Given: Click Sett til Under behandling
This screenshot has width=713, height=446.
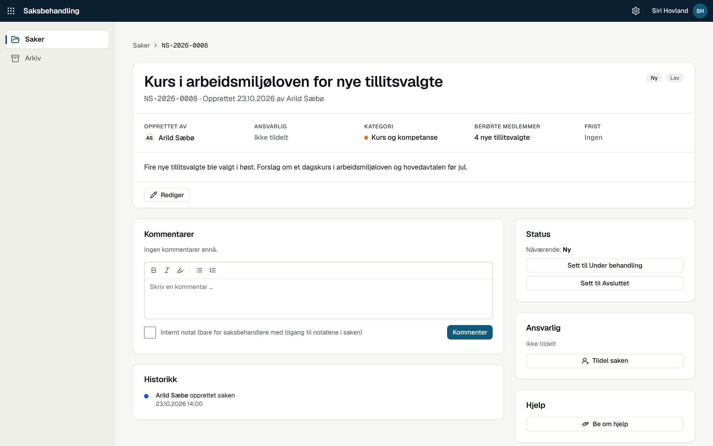Looking at the screenshot, I should click(x=605, y=266).
